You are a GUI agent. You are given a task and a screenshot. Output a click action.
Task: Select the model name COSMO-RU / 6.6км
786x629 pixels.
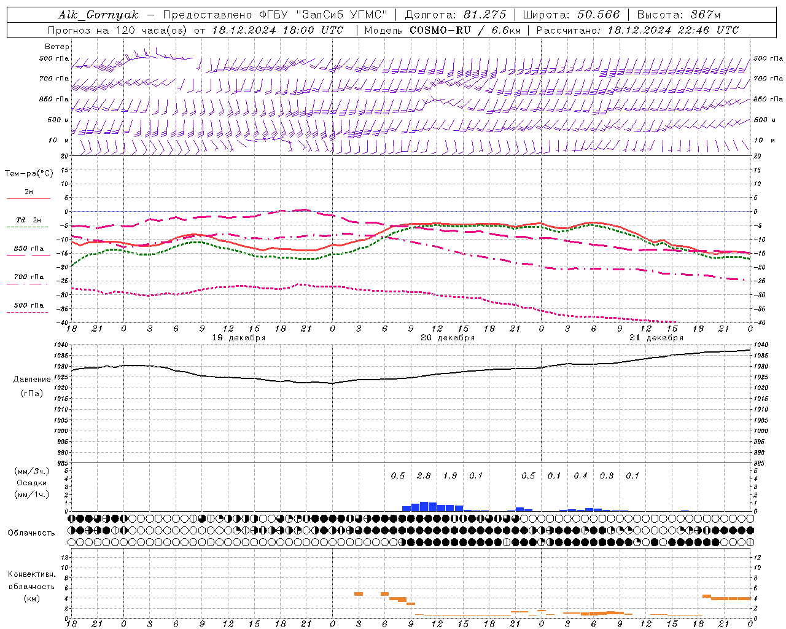(465, 30)
